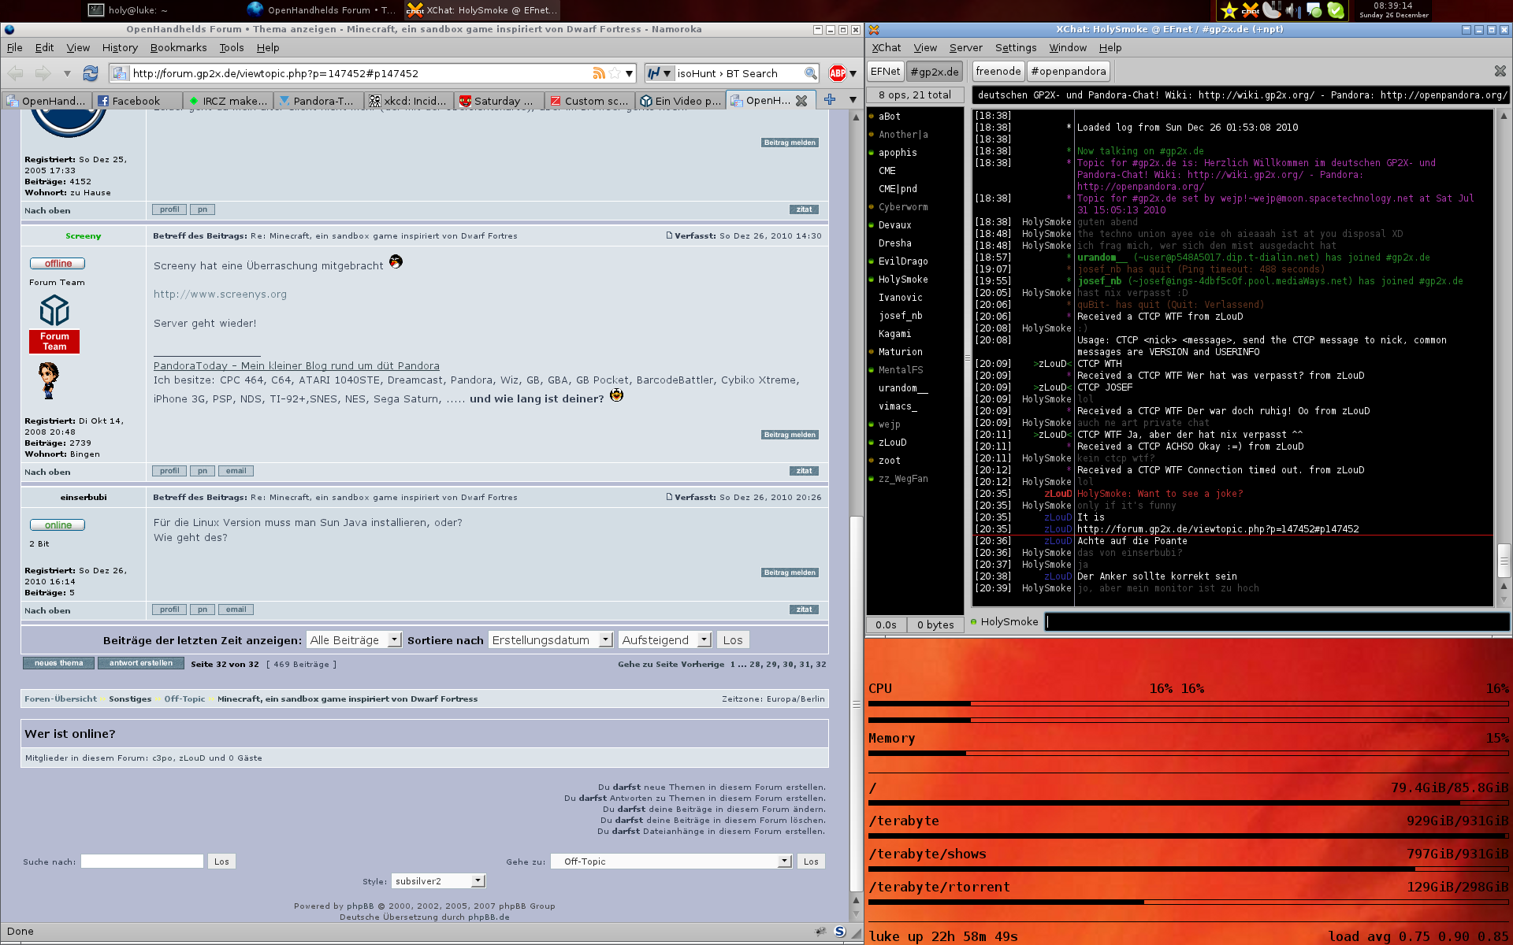Image resolution: width=1513 pixels, height=945 pixels.
Task: Click the page identity icon in address bar
Action: (120, 73)
